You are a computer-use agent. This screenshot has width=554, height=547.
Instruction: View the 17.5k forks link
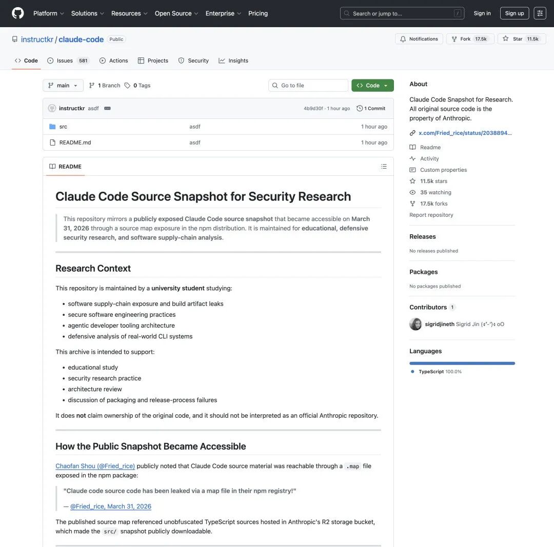coord(428,204)
